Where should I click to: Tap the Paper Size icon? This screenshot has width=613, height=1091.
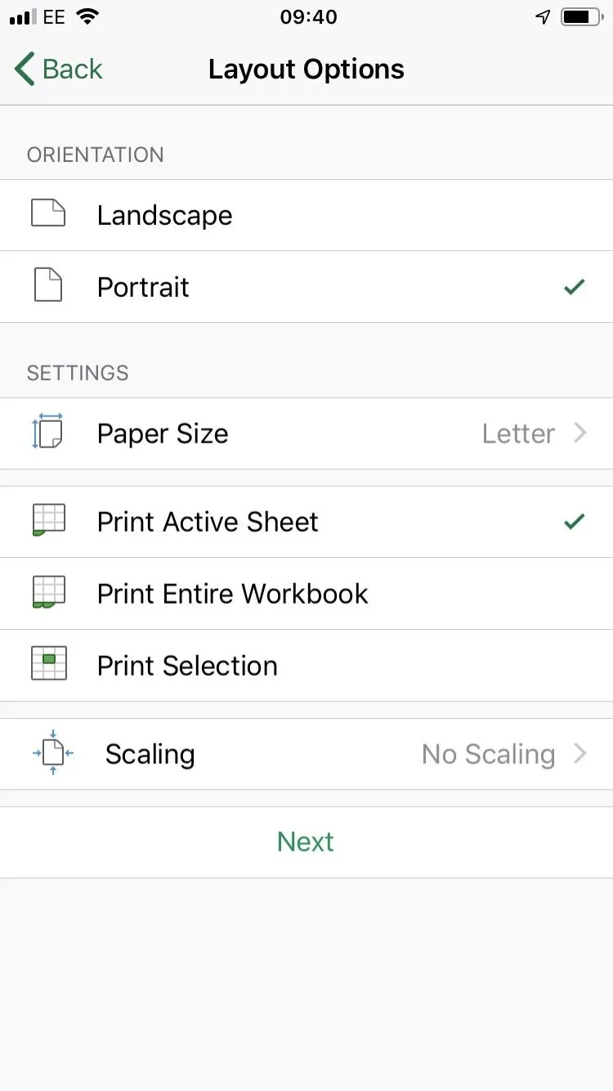[x=48, y=433]
